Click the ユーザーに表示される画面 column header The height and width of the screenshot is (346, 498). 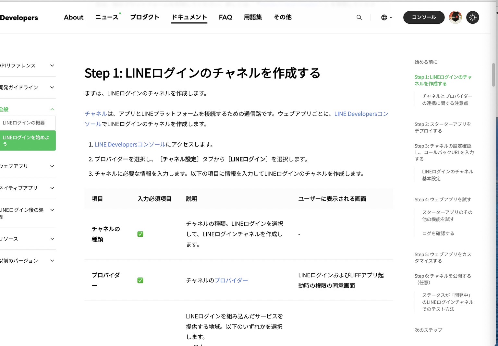(332, 199)
